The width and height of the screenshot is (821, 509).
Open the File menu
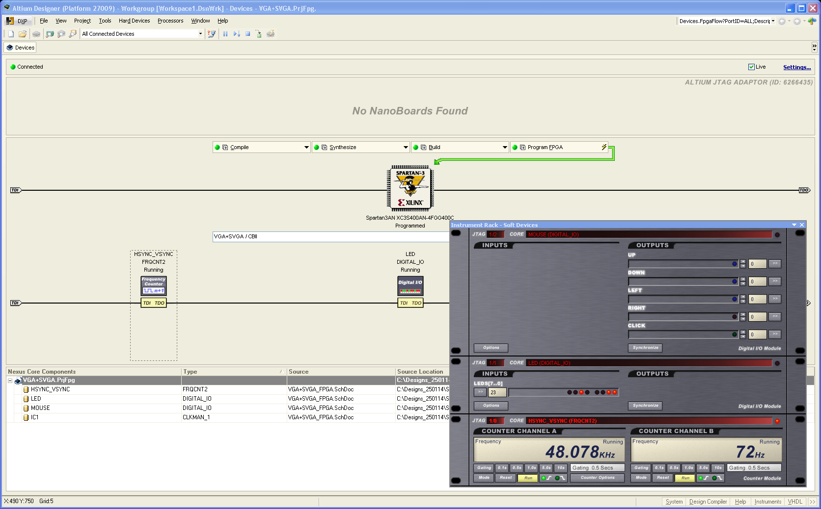click(44, 21)
